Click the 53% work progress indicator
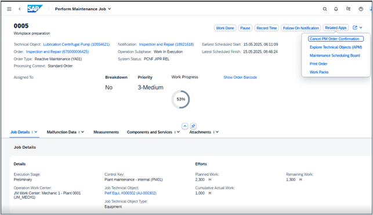Viewport: 373px width, 215px height. [x=181, y=99]
